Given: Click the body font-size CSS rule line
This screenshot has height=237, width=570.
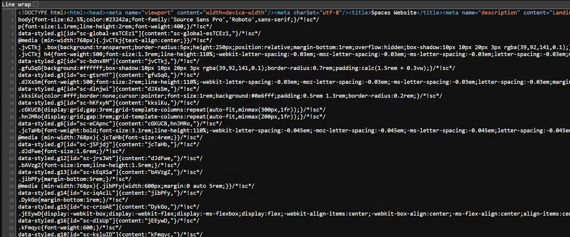Looking at the screenshot, I should click(x=168, y=20).
